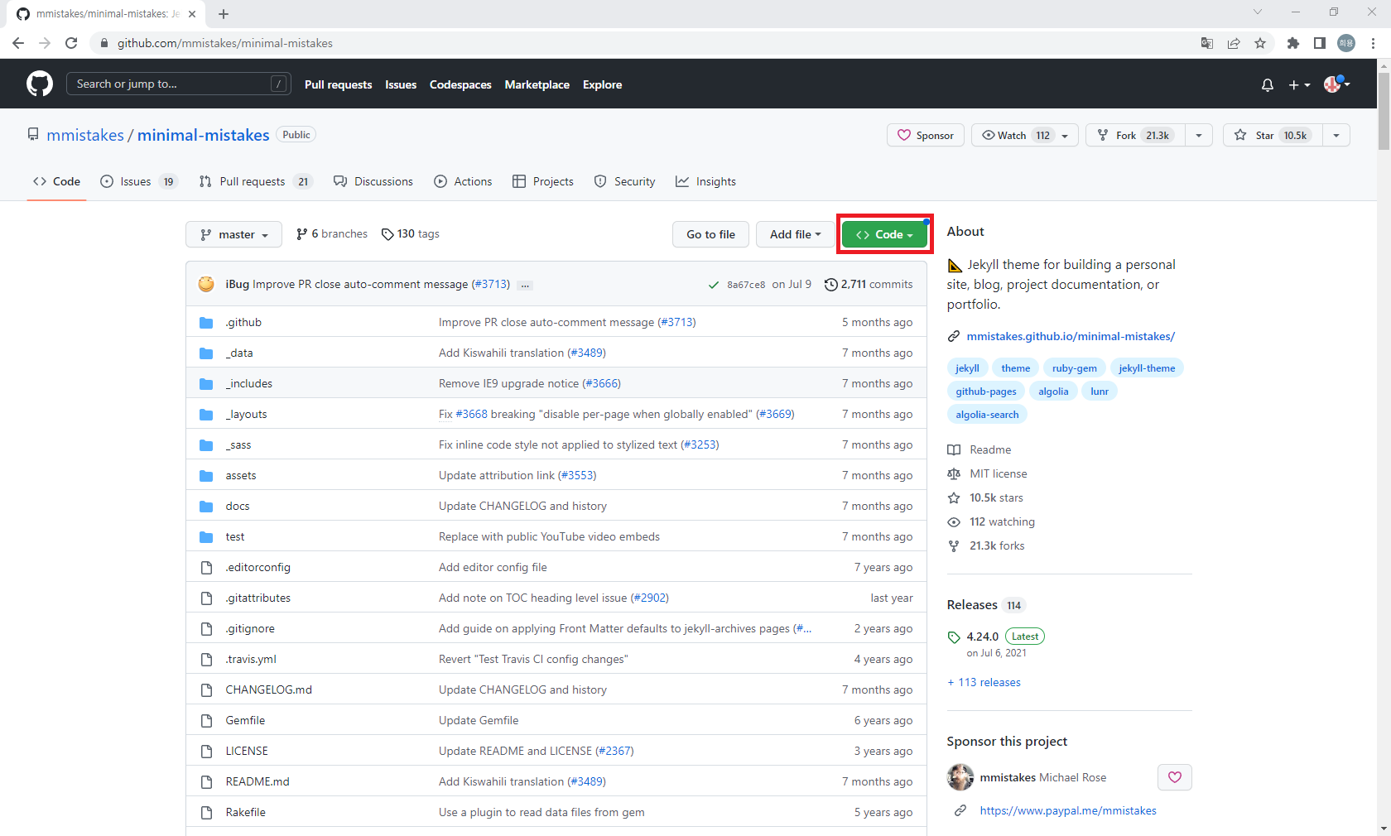This screenshot has height=836, width=1391.
Task: Open a new browser tab with plus
Action: [224, 14]
